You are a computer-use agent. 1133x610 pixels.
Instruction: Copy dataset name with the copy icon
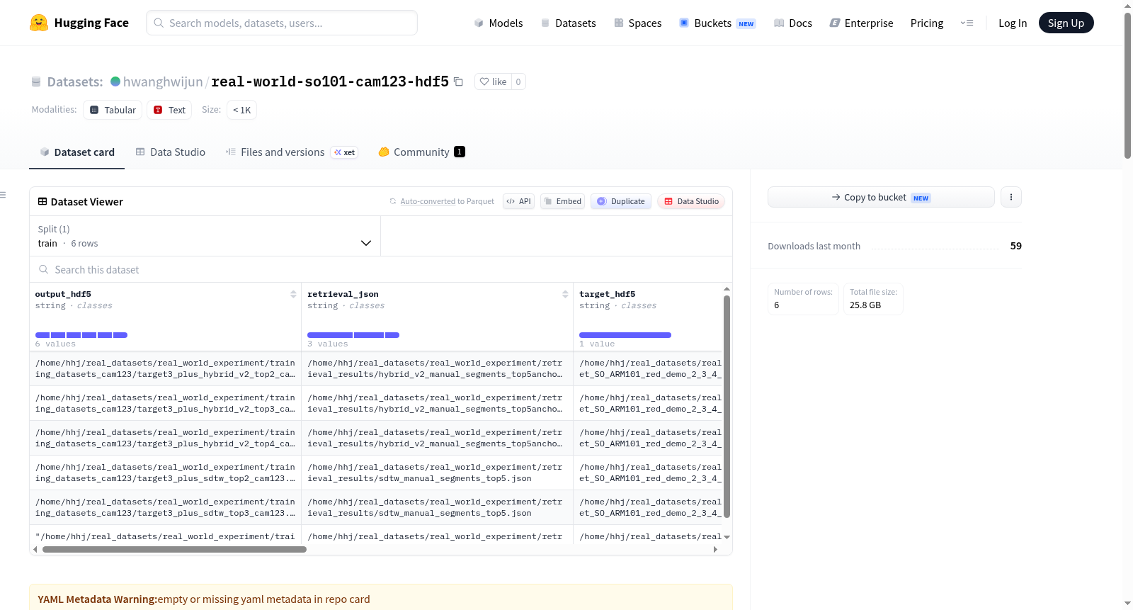[x=458, y=81]
